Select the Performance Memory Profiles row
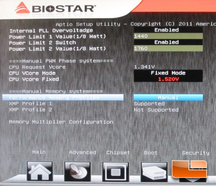This screenshot has height=186, width=216. (63, 98)
